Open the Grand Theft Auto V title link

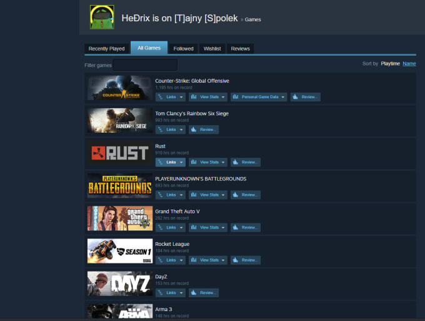tap(177, 211)
